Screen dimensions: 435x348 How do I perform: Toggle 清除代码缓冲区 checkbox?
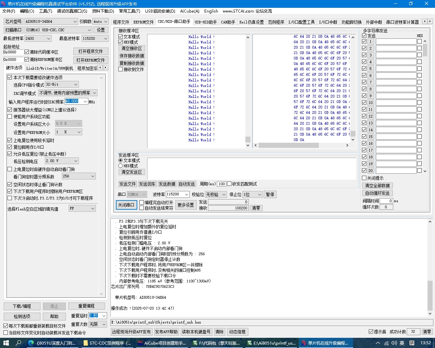27,52
